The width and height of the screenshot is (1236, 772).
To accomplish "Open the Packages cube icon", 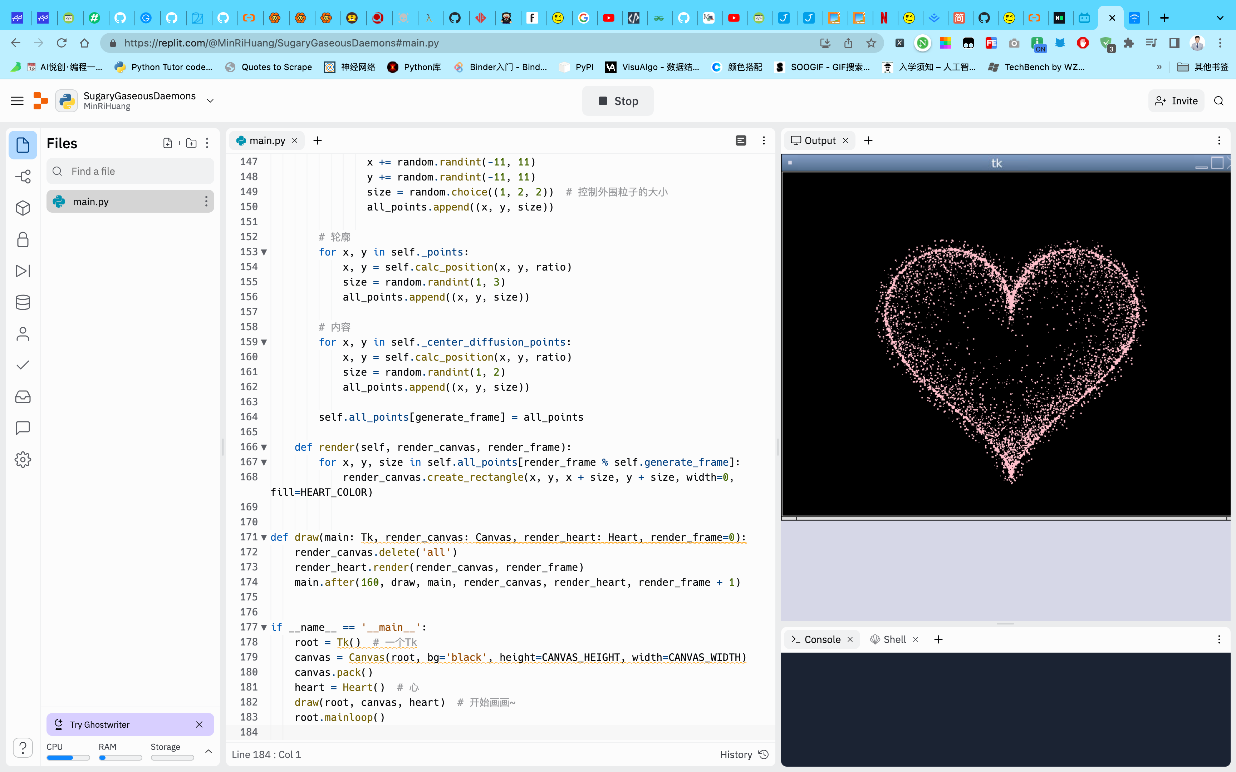I will (23, 208).
